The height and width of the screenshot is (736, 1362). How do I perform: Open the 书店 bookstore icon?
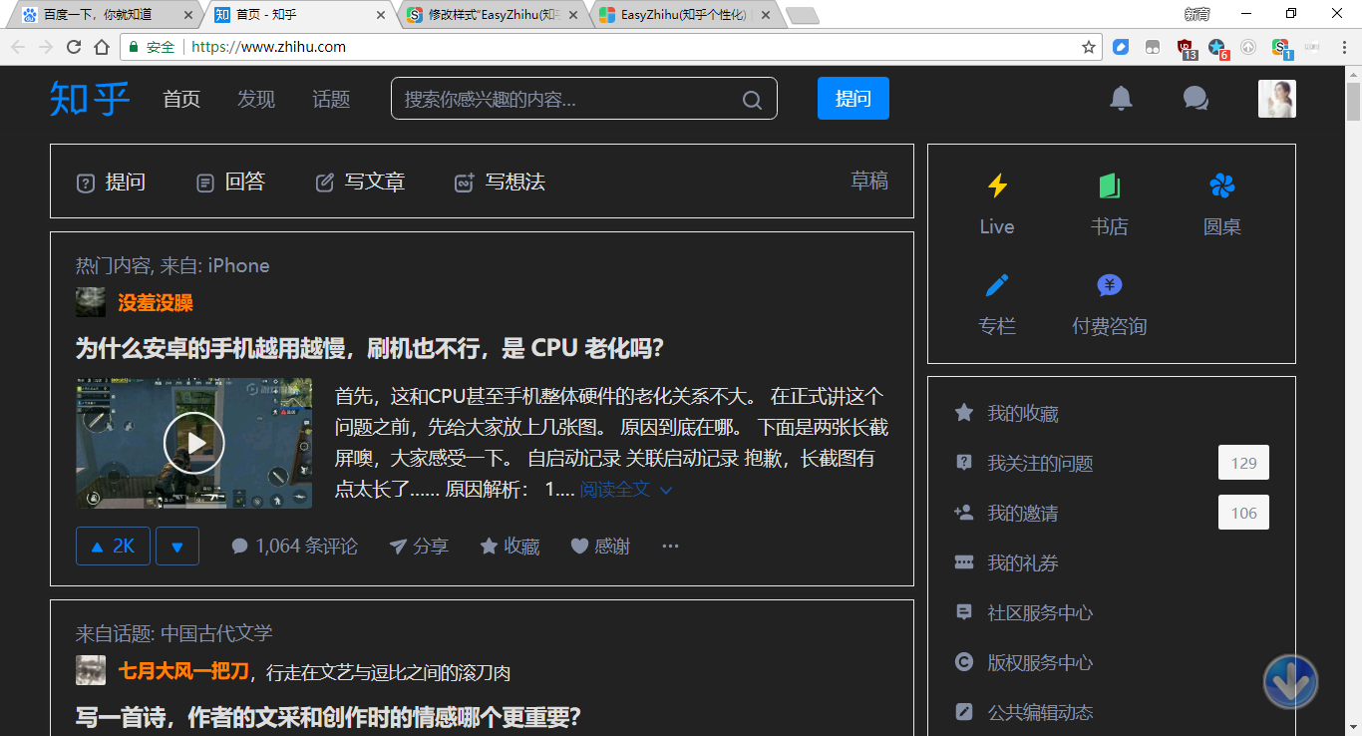pos(1110,185)
